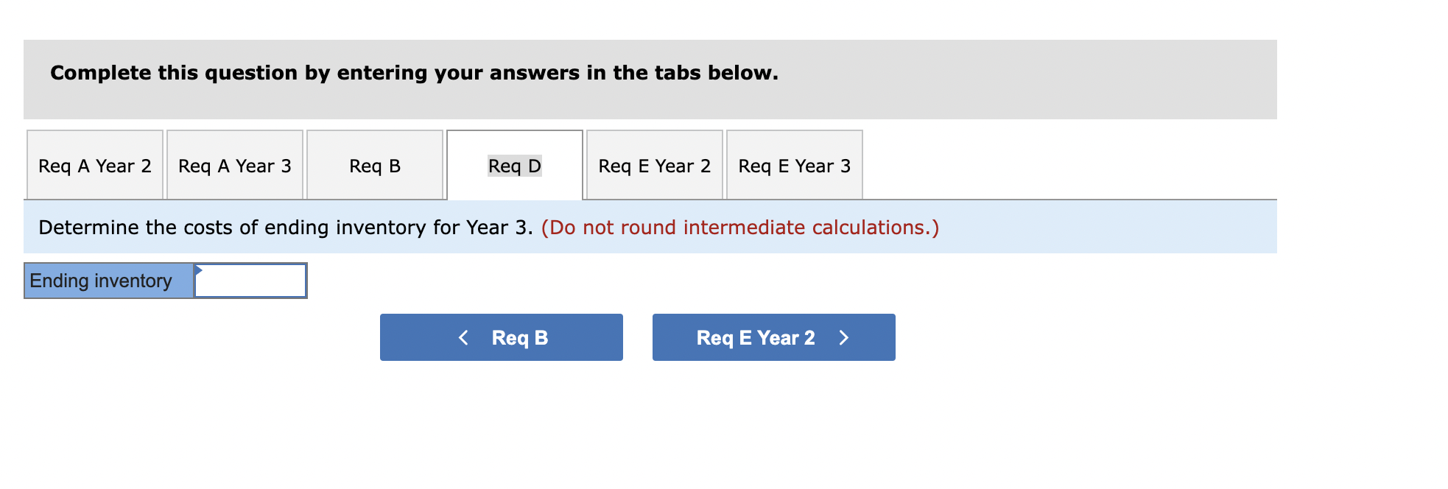Navigate back using the Req B button
The image size is (1448, 489).
click(501, 337)
